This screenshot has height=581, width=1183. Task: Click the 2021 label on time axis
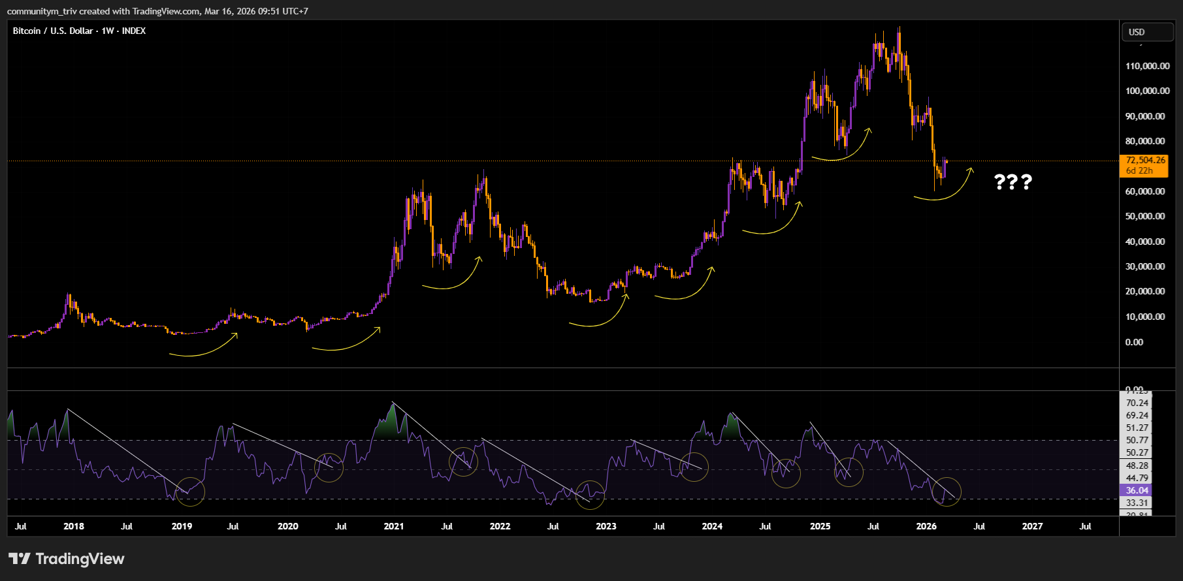point(394,526)
